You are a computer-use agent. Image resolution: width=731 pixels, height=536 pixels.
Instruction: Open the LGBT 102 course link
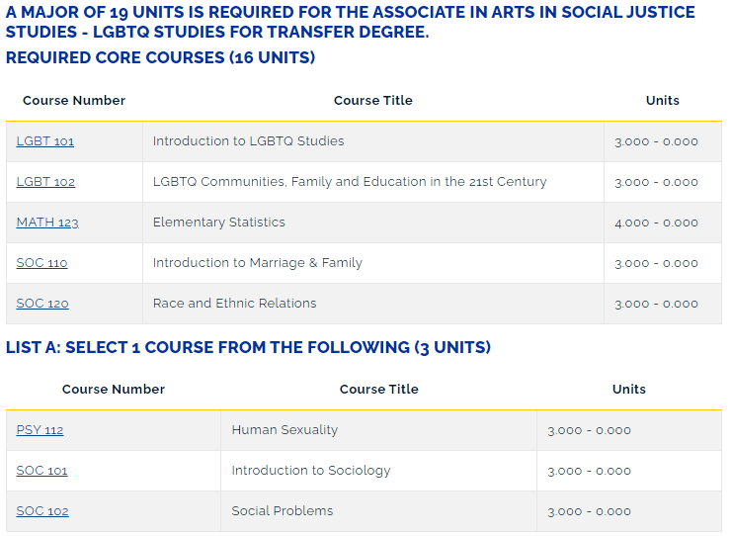[x=45, y=182]
